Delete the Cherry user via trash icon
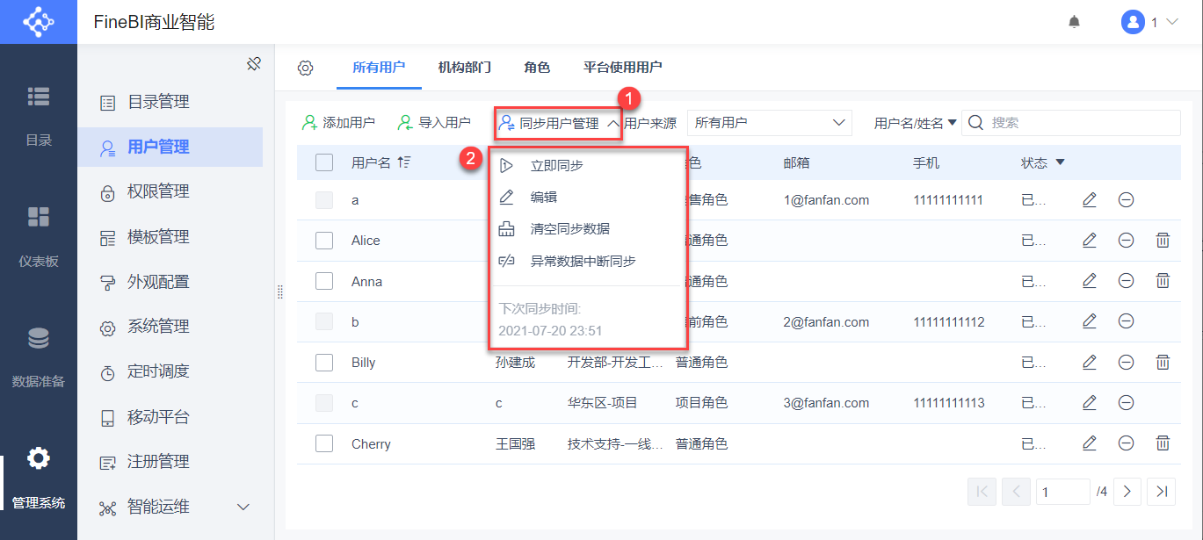Screen dimensions: 1203x540 coord(1162,443)
